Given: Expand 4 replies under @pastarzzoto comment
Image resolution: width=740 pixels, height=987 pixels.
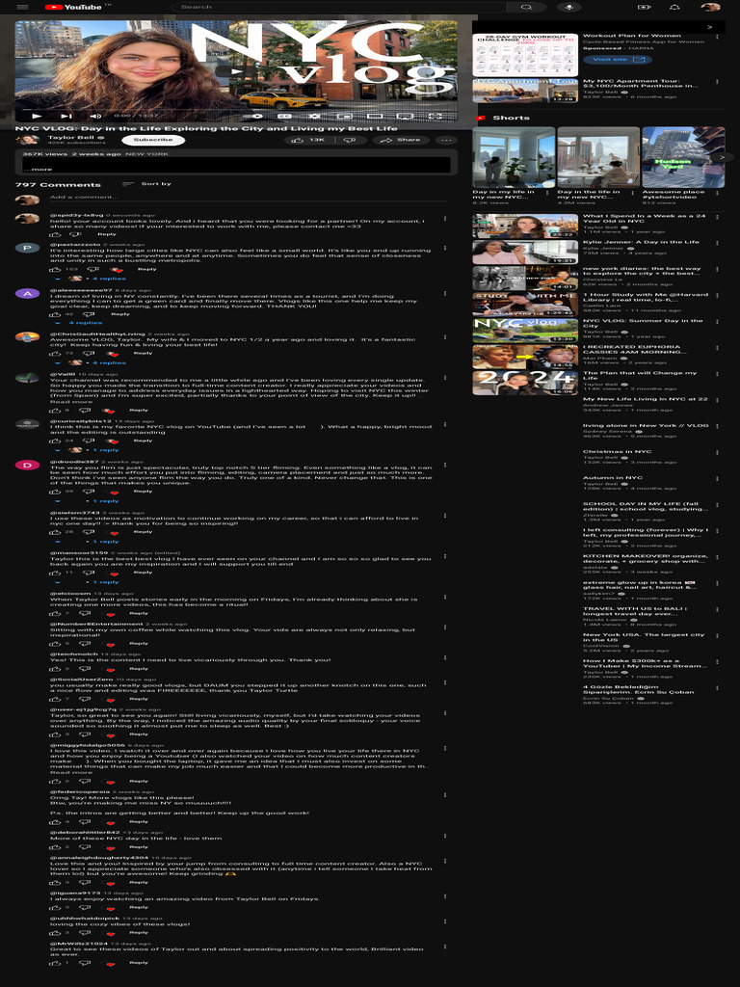Looking at the screenshot, I should (x=92, y=279).
